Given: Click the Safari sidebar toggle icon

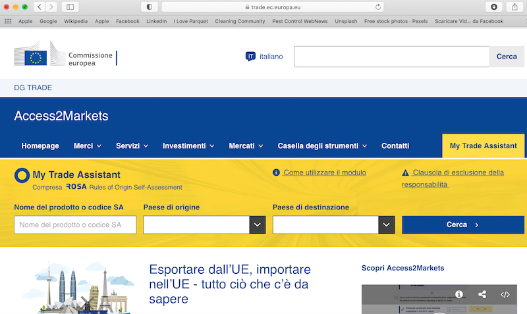Looking at the screenshot, I should click(x=70, y=7).
